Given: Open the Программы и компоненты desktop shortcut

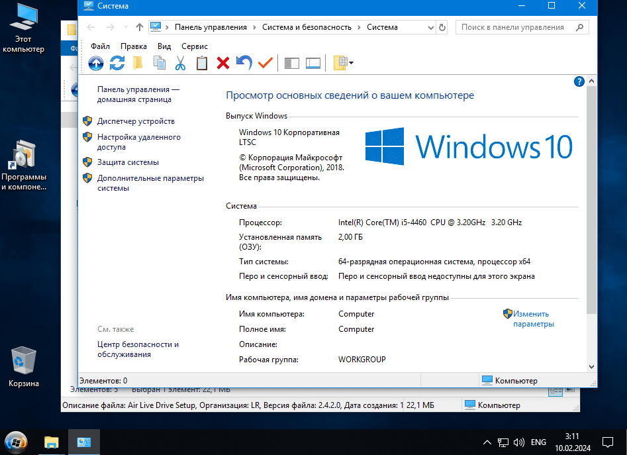Looking at the screenshot, I should click(24, 166).
